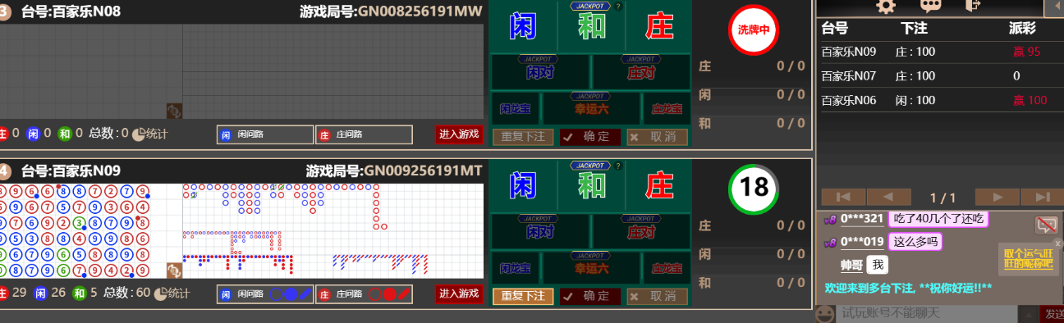1064x323 pixels.
Task: Click the 派彩 column header
Action: click(1022, 28)
